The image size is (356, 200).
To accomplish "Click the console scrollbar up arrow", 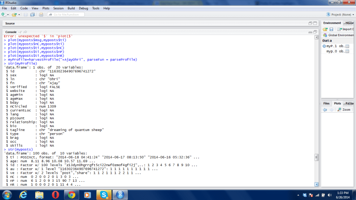I will [317, 37].
